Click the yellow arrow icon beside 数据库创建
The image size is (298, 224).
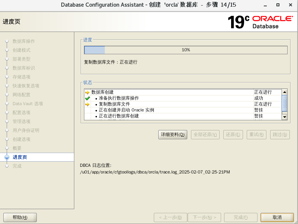click(x=87, y=92)
